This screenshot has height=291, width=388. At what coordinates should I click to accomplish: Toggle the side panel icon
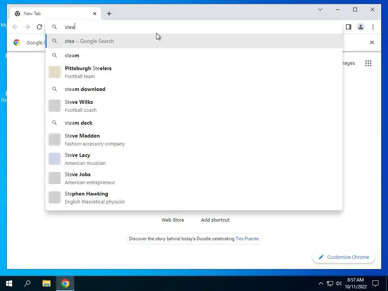point(349,27)
